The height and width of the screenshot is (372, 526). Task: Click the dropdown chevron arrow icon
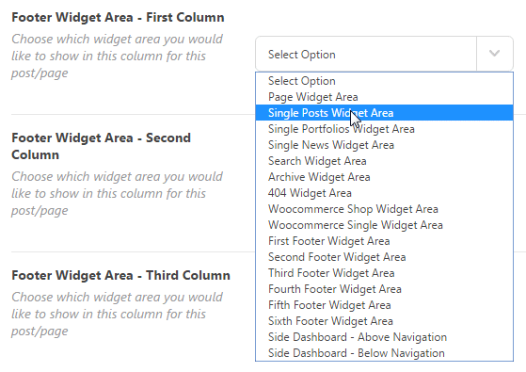[x=494, y=54]
